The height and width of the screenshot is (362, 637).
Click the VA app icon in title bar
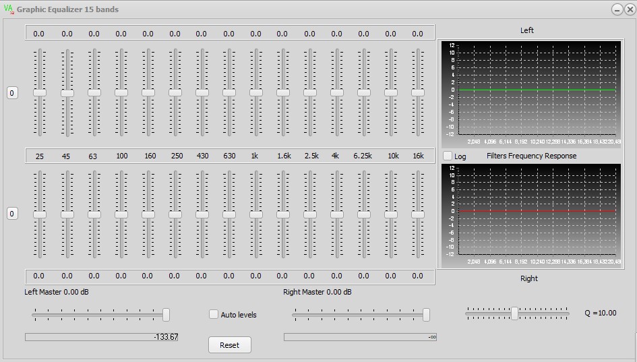(9, 9)
